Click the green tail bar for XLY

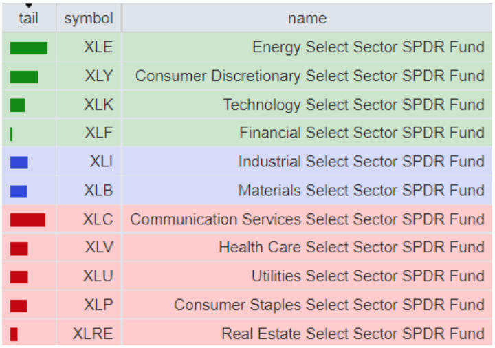coord(24,76)
